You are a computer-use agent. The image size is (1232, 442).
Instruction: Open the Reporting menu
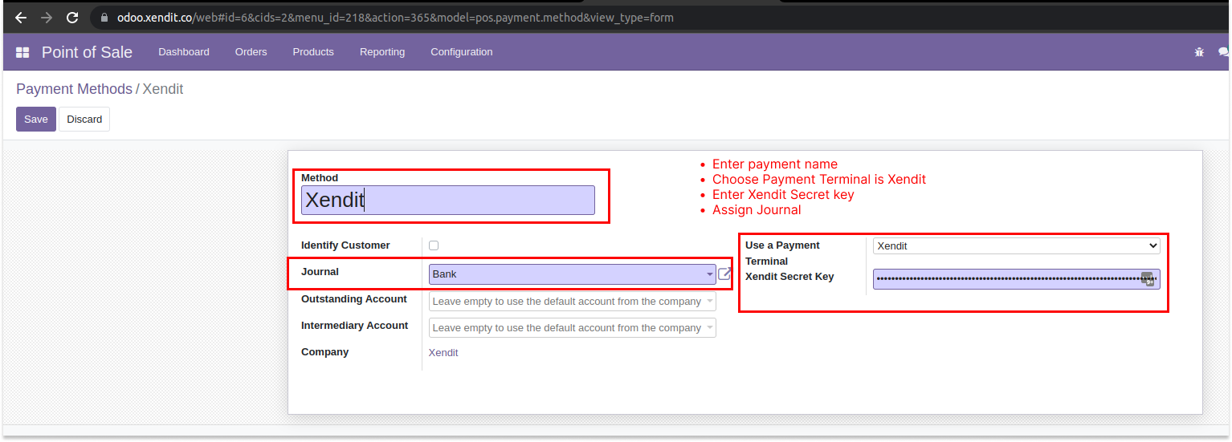(x=382, y=52)
